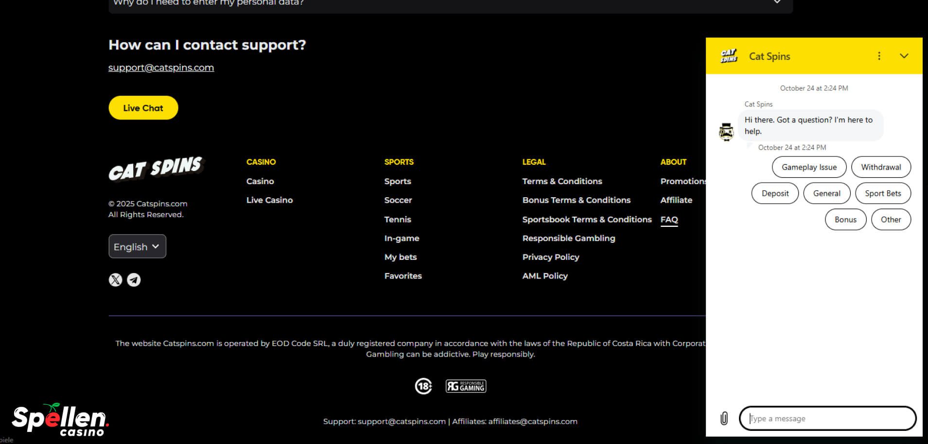Open the chat three-dot options menu

879,56
